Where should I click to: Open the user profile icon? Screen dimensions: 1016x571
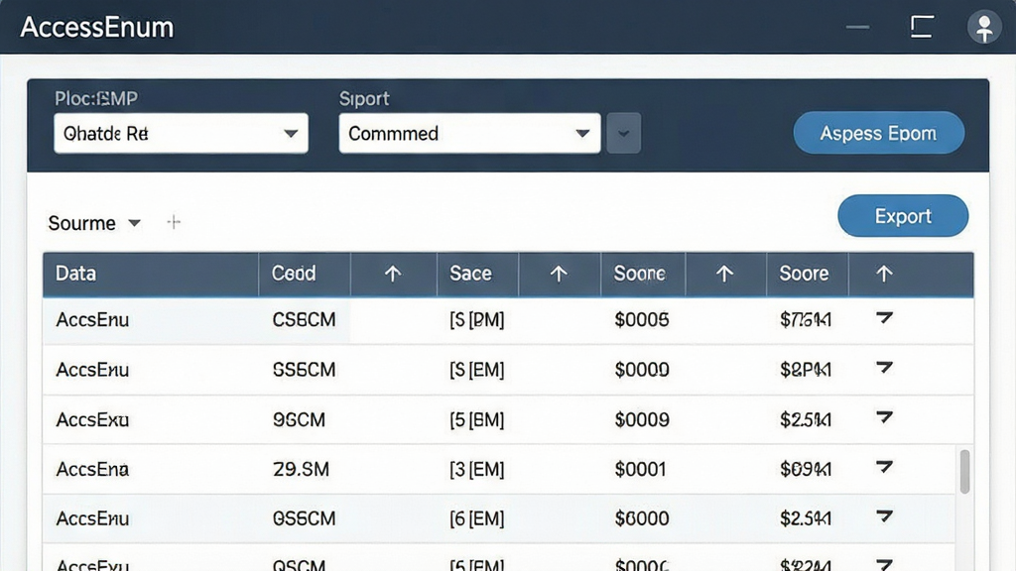tap(984, 27)
